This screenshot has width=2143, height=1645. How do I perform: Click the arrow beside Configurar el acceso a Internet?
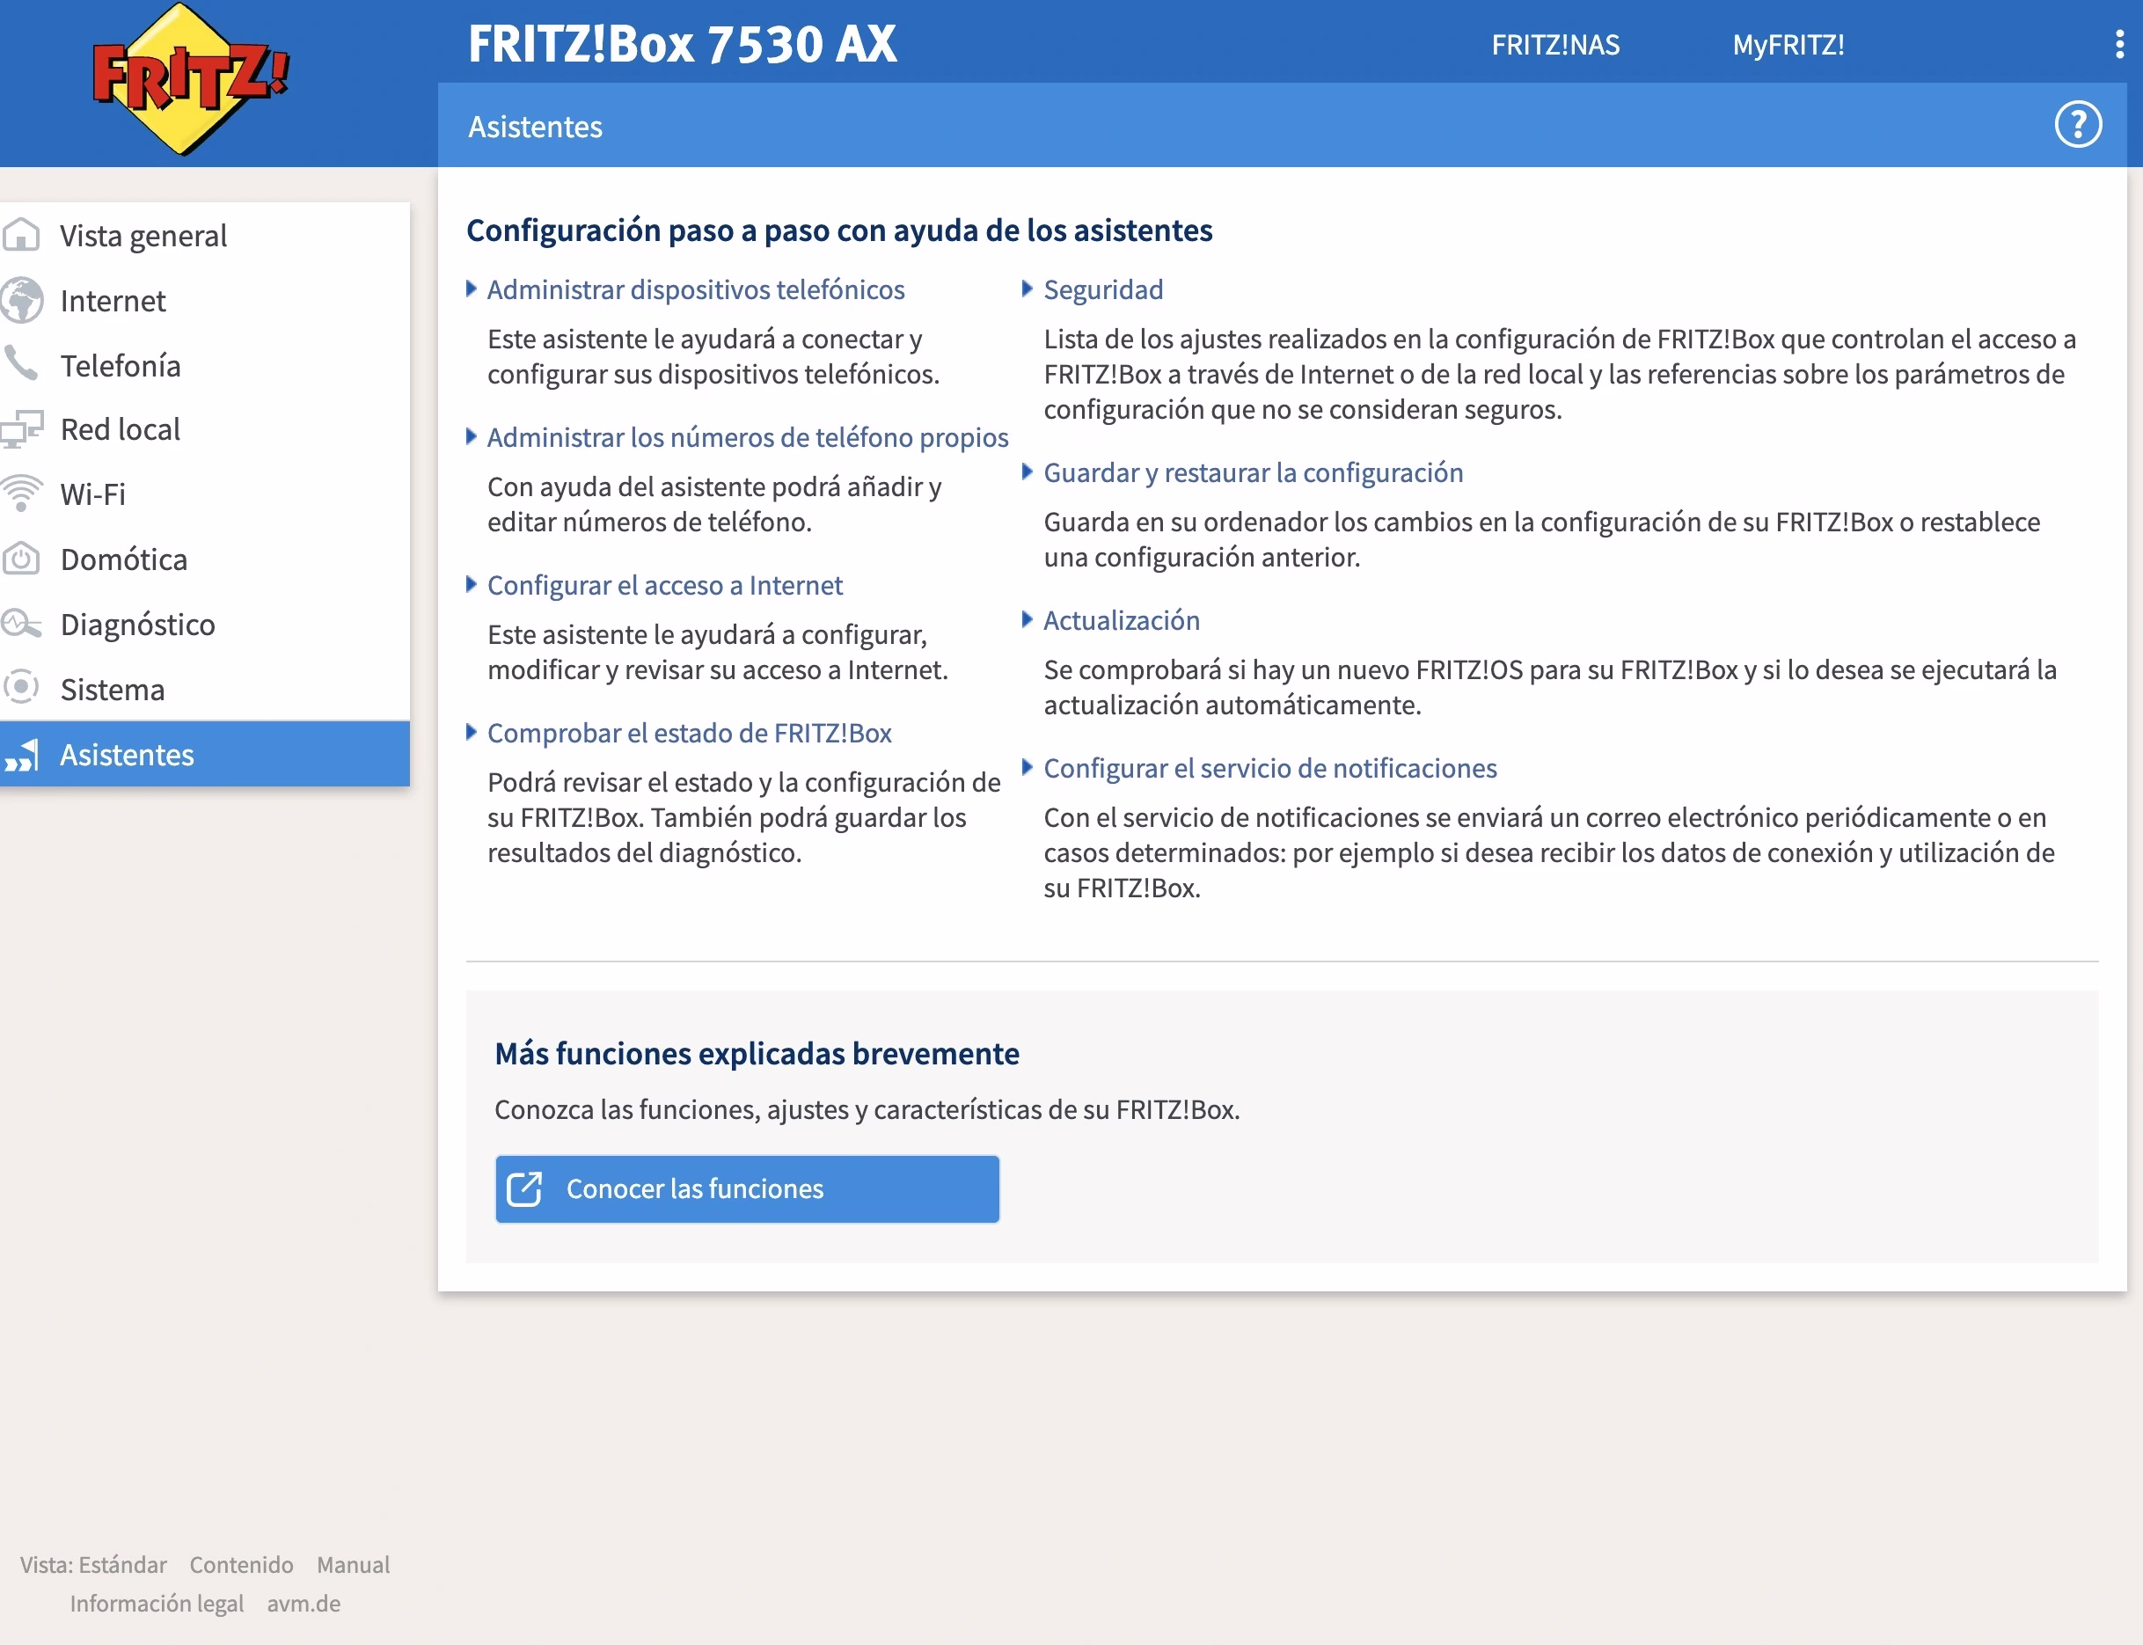tap(471, 585)
